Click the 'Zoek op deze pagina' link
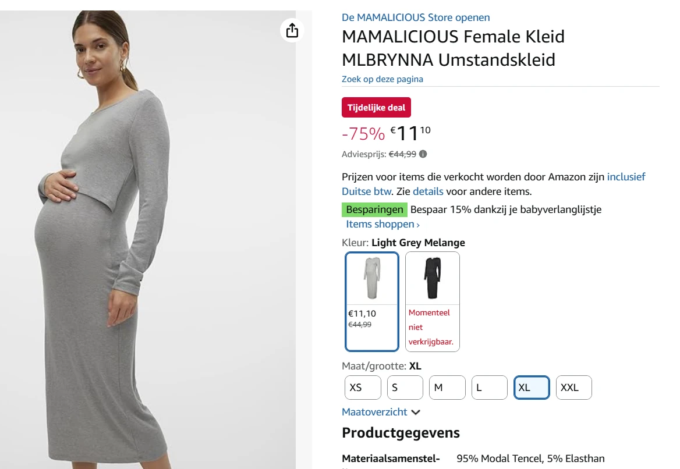This screenshot has height=469, width=680. [x=382, y=79]
